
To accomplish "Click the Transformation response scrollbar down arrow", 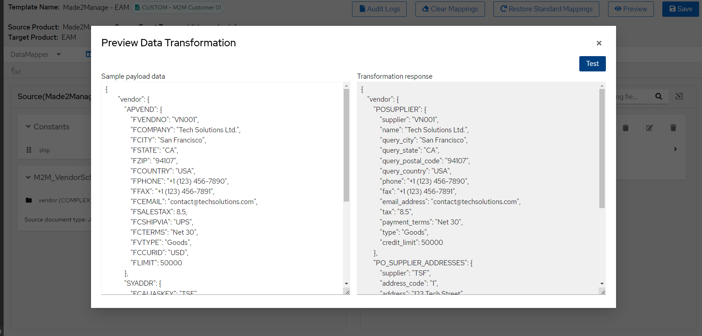I will (x=602, y=284).
